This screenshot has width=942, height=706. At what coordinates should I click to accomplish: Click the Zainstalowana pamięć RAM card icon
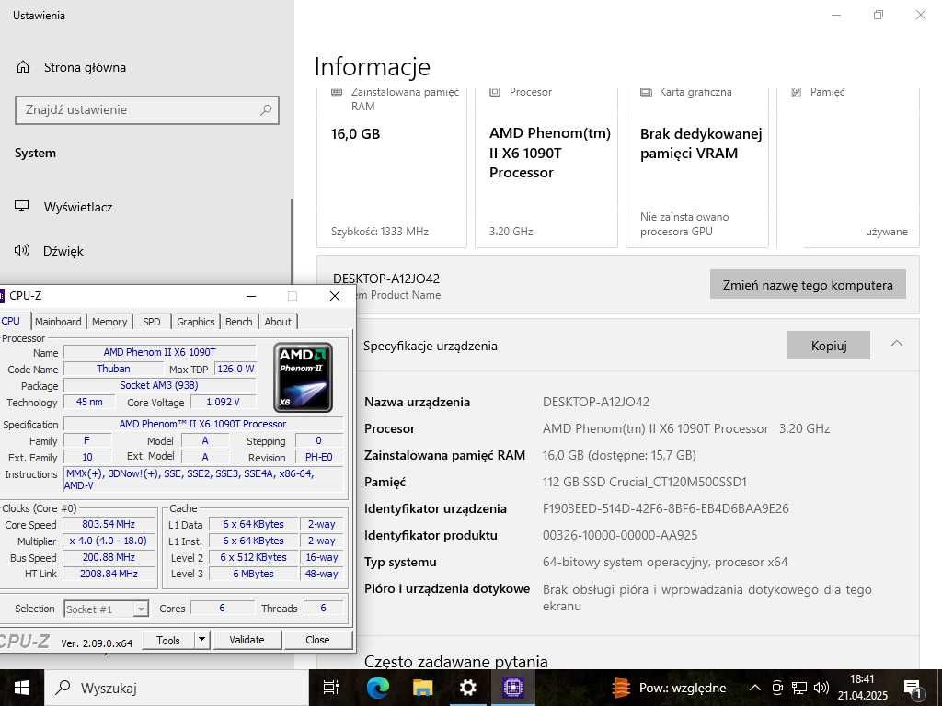point(337,93)
